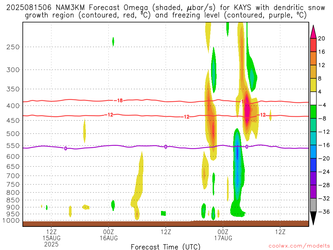
Task: Click the blue omega minimum near 600 hPa
Action: click(237, 152)
